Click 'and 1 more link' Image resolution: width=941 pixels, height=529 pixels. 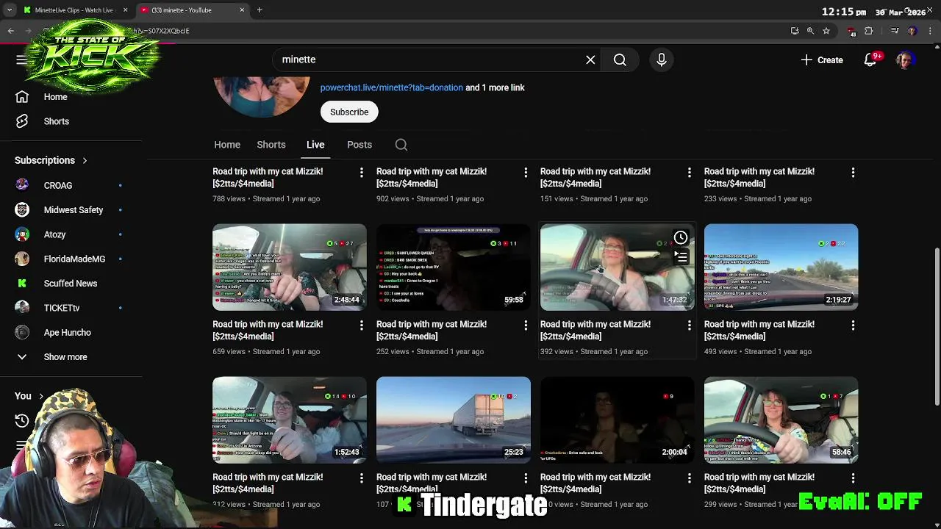point(495,87)
